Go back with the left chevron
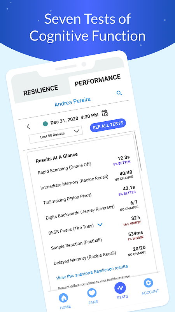Image resolution: width=175 pixels, height=312 pixels. pyautogui.click(x=28, y=126)
